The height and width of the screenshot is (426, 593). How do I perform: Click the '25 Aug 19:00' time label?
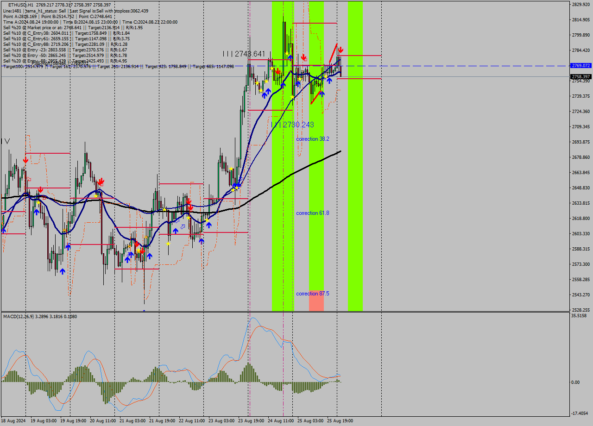340,421
